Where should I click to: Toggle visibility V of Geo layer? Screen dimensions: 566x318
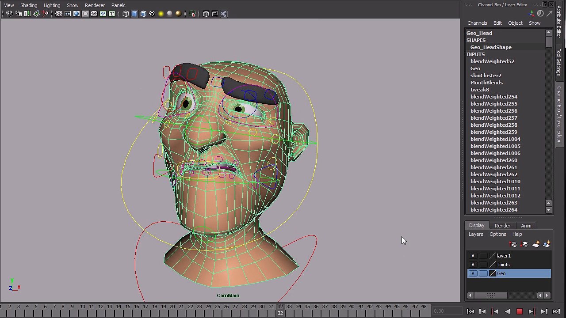click(x=473, y=273)
